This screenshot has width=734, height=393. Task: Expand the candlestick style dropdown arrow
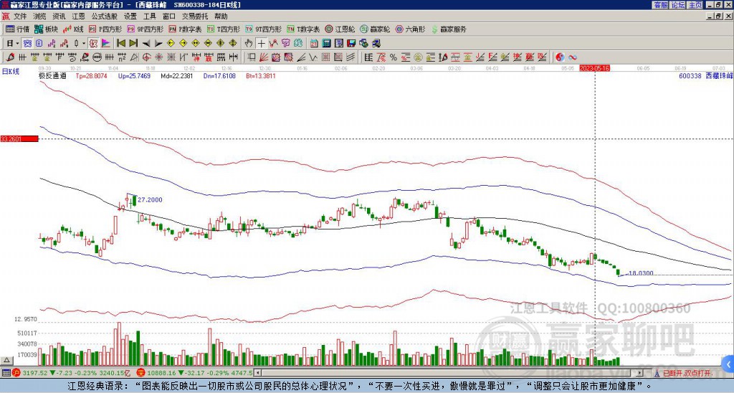pyautogui.click(x=84, y=43)
